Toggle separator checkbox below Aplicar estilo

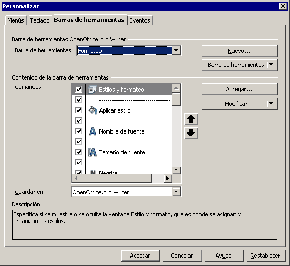tap(79, 120)
